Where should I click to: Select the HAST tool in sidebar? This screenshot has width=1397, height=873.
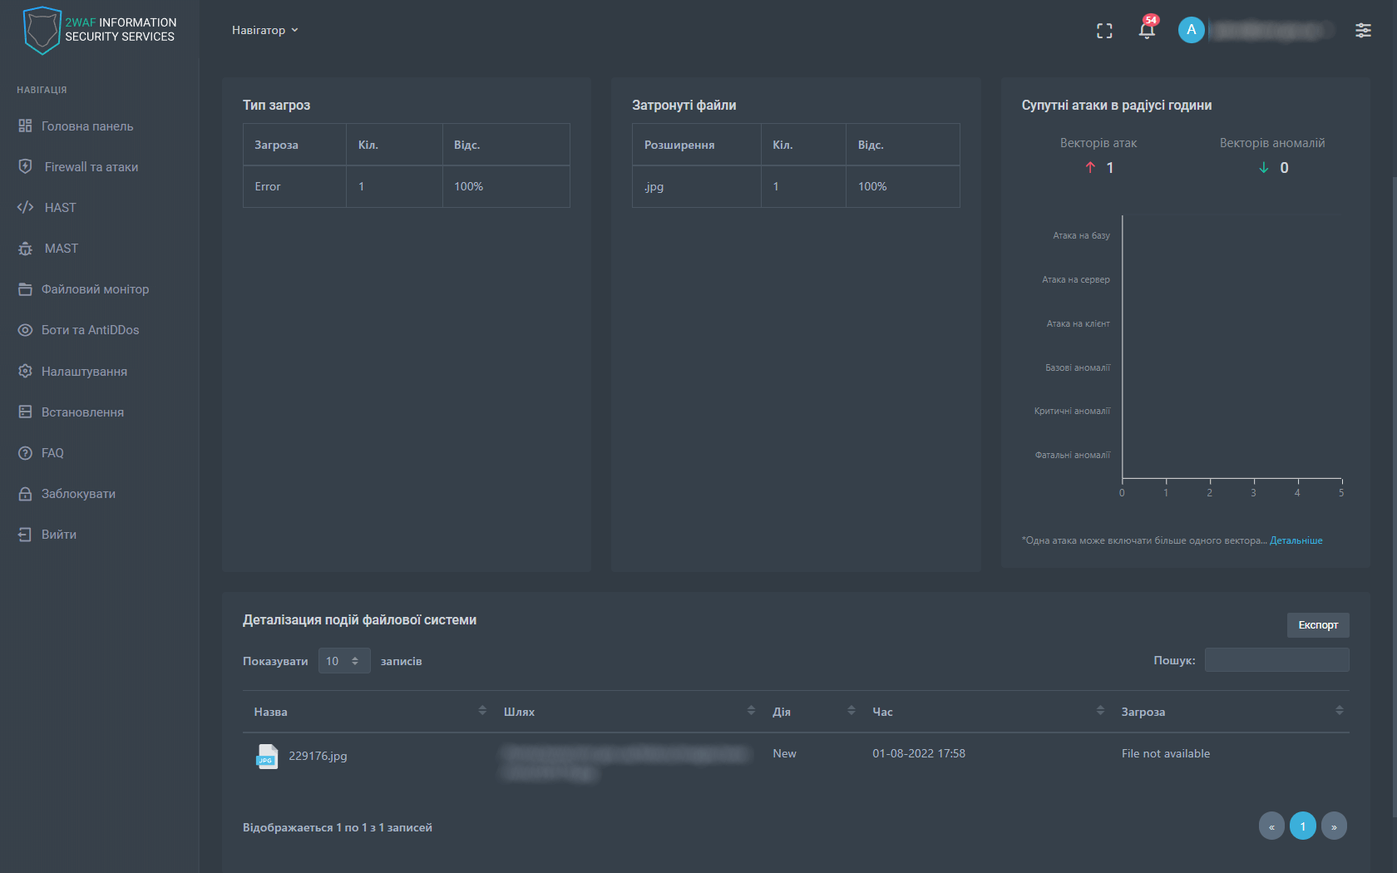(60, 207)
